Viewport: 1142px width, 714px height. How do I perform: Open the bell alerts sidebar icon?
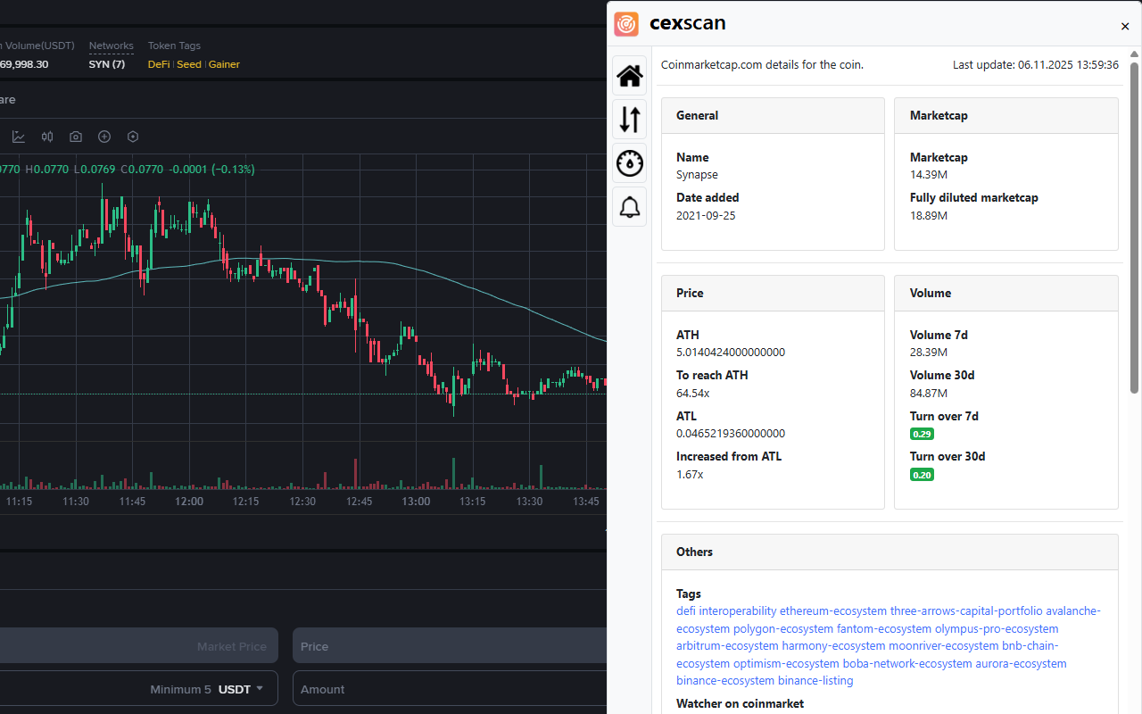[630, 207]
